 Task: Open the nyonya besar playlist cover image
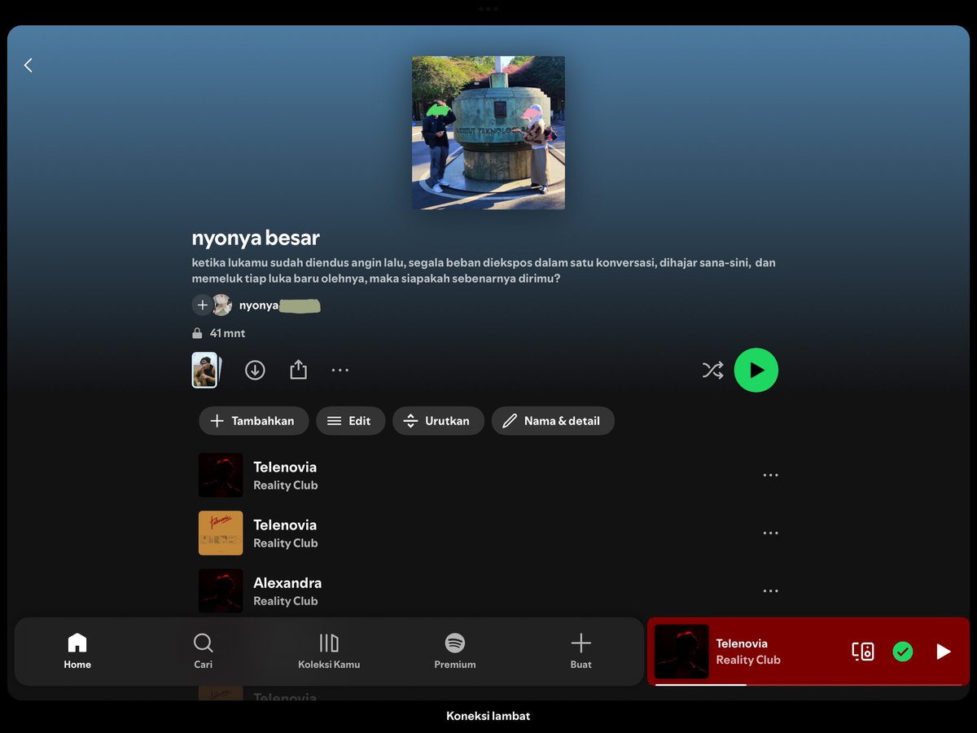tap(488, 133)
